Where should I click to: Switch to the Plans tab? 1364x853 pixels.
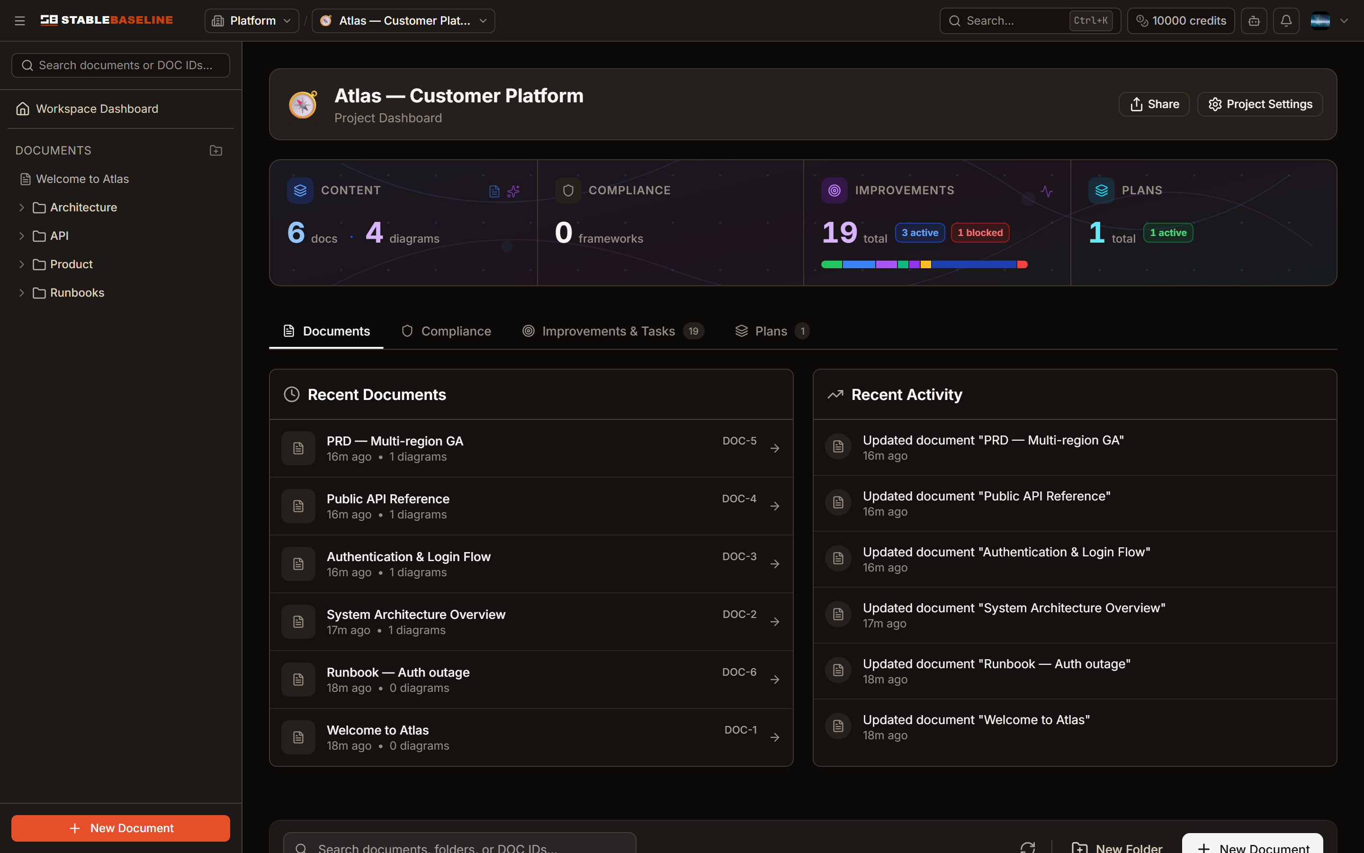(x=772, y=331)
